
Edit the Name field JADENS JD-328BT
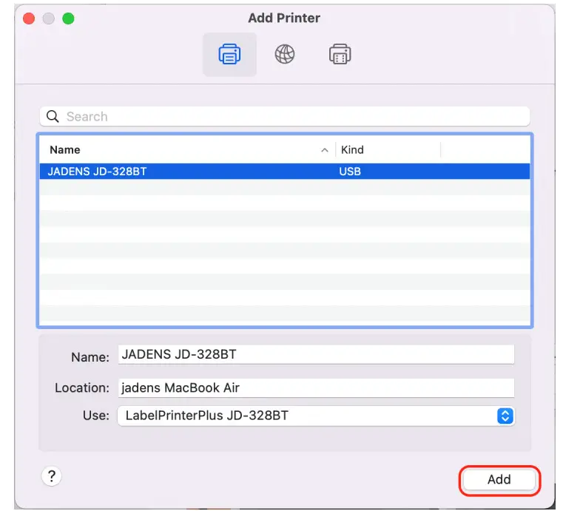tap(316, 354)
